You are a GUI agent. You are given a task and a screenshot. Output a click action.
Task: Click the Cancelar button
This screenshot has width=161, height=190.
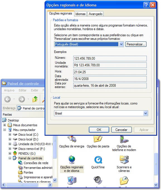[x=121, y=130]
